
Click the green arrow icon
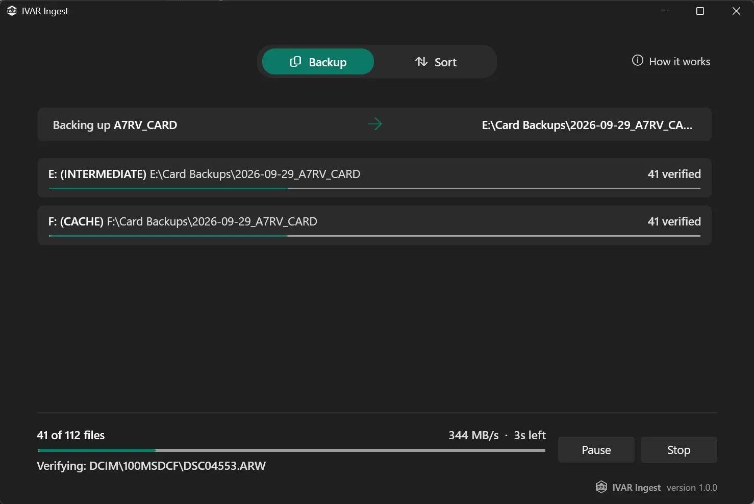(375, 124)
